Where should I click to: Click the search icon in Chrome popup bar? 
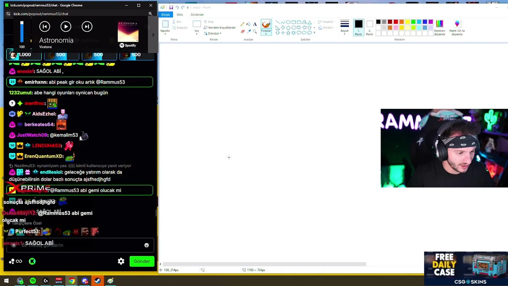pyautogui.click(x=150, y=14)
